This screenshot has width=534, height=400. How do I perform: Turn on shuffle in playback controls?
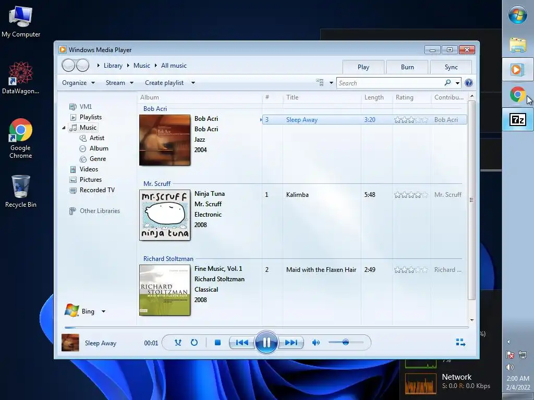[178, 343]
